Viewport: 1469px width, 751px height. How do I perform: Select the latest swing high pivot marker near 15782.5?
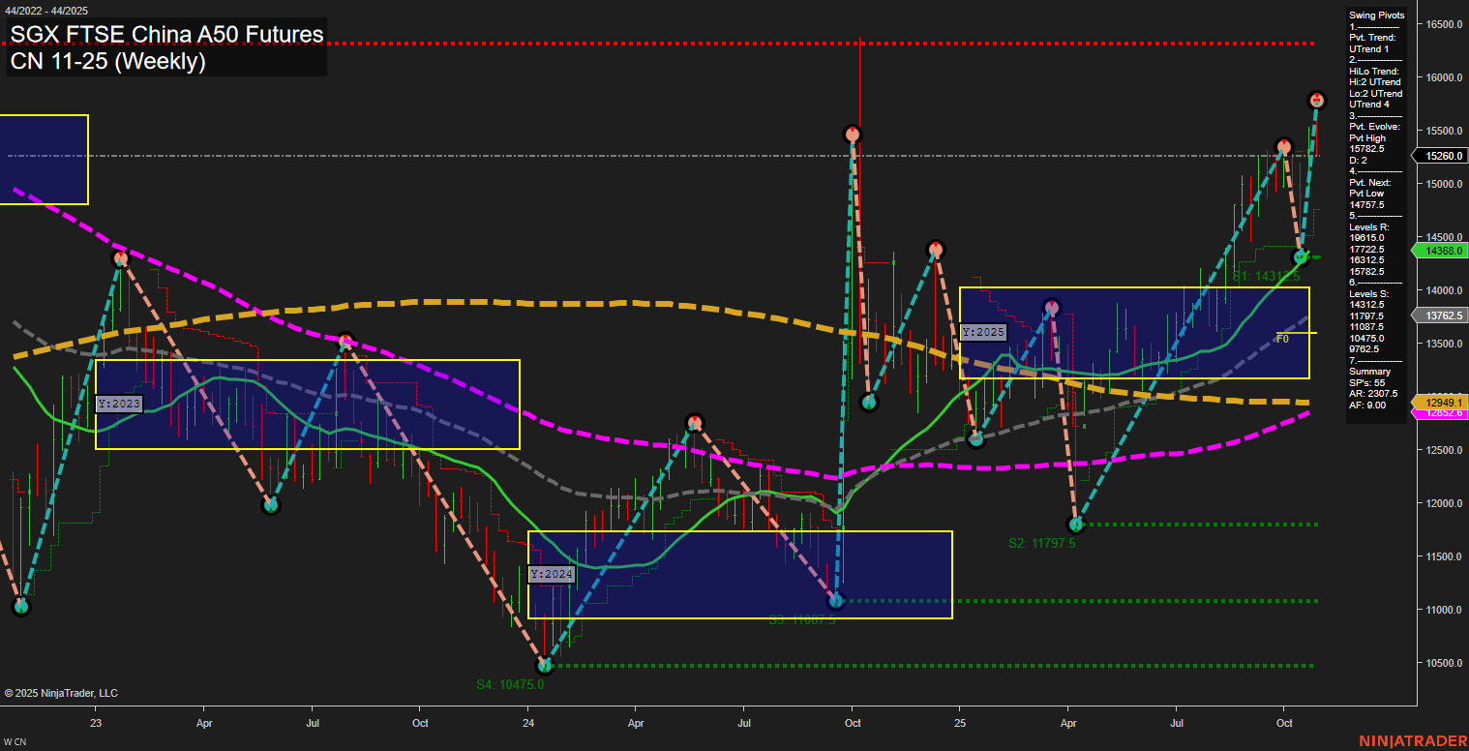click(1316, 100)
